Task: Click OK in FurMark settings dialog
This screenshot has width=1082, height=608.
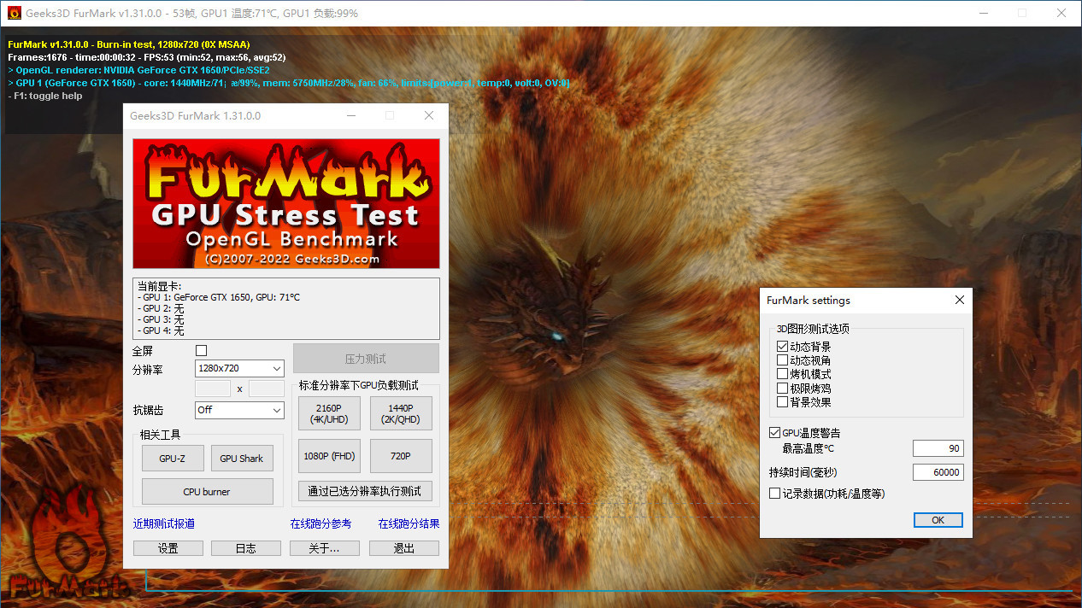Action: tap(938, 520)
